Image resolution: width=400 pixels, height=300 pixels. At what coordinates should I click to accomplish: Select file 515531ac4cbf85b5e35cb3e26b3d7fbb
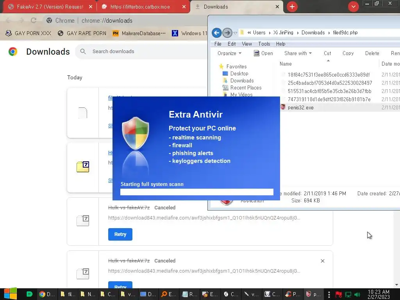329,91
